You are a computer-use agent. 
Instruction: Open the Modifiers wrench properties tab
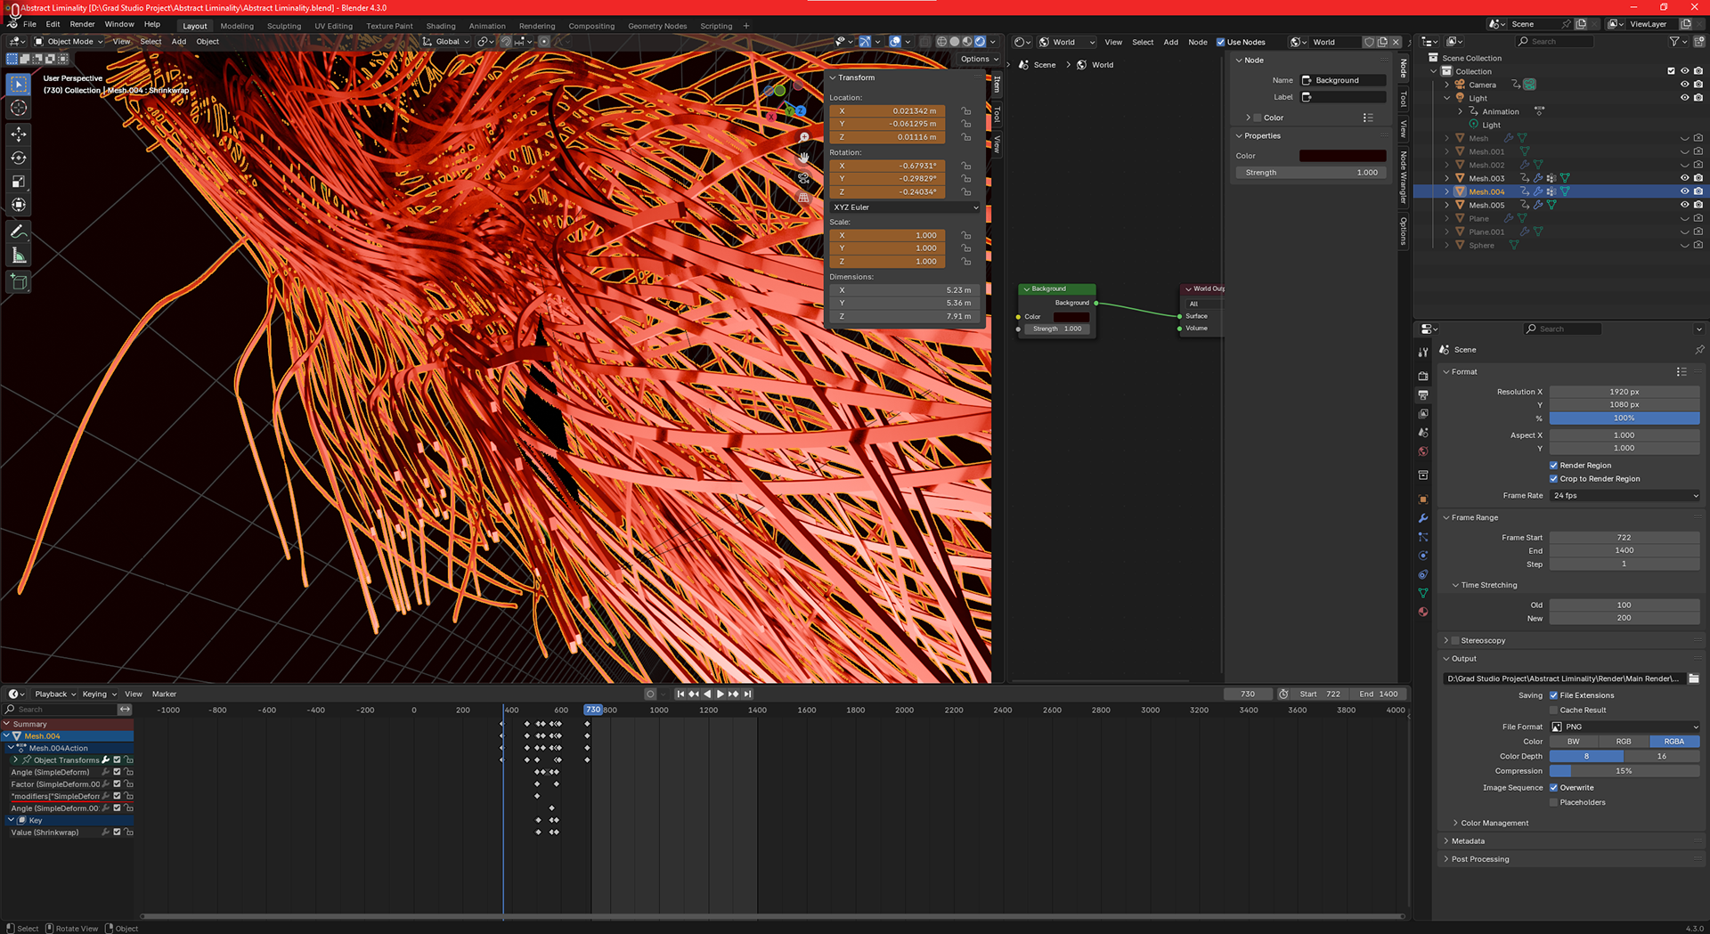coord(1423,518)
